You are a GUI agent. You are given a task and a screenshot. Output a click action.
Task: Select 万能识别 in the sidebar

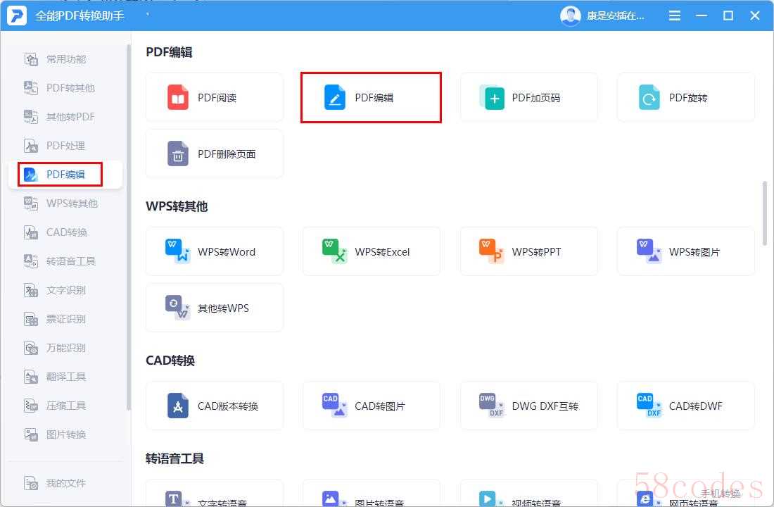point(65,347)
